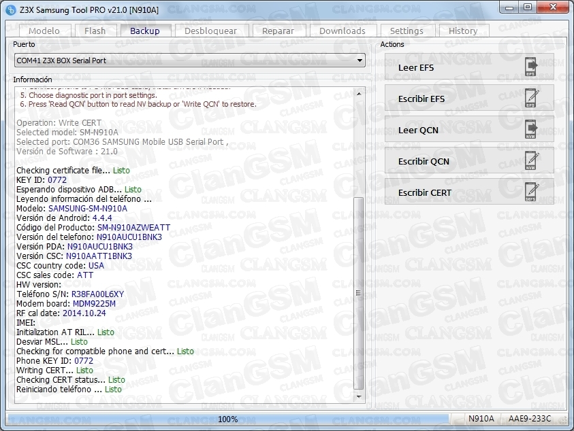Click the model value SAMSUNG-SM-N910A
Viewport: 574px width, 431px height.
(x=88, y=209)
